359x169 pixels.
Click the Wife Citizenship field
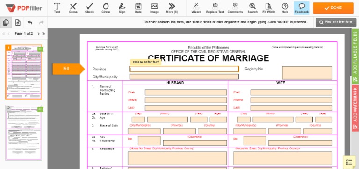[x=300, y=143]
